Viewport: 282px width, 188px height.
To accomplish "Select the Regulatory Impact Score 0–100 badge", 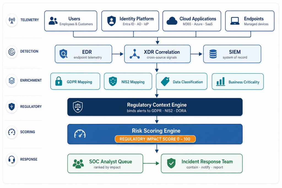I will click(x=155, y=139).
